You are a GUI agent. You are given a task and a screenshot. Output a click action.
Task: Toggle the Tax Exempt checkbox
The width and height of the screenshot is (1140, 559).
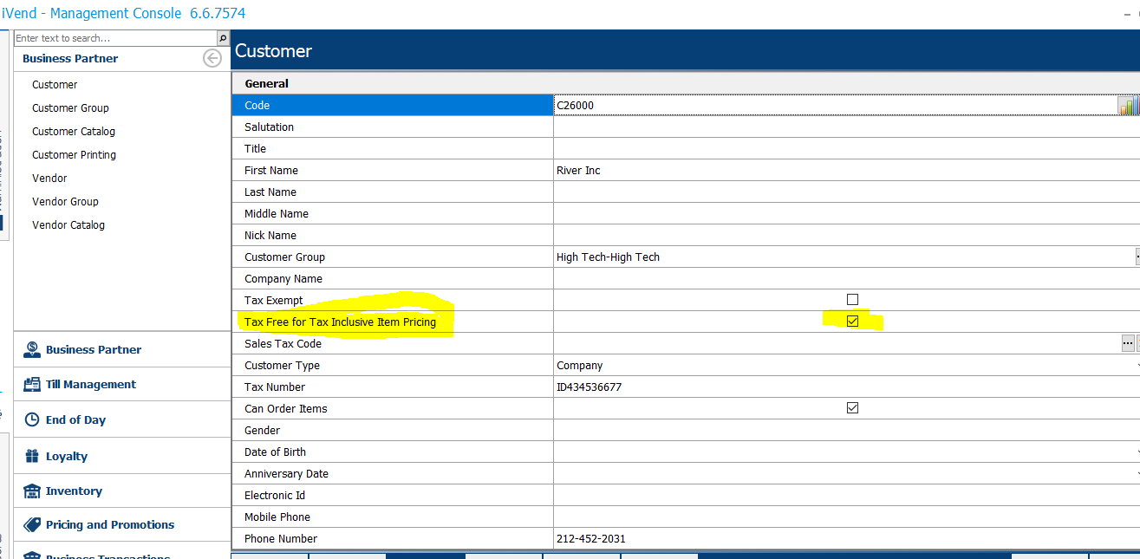852,300
